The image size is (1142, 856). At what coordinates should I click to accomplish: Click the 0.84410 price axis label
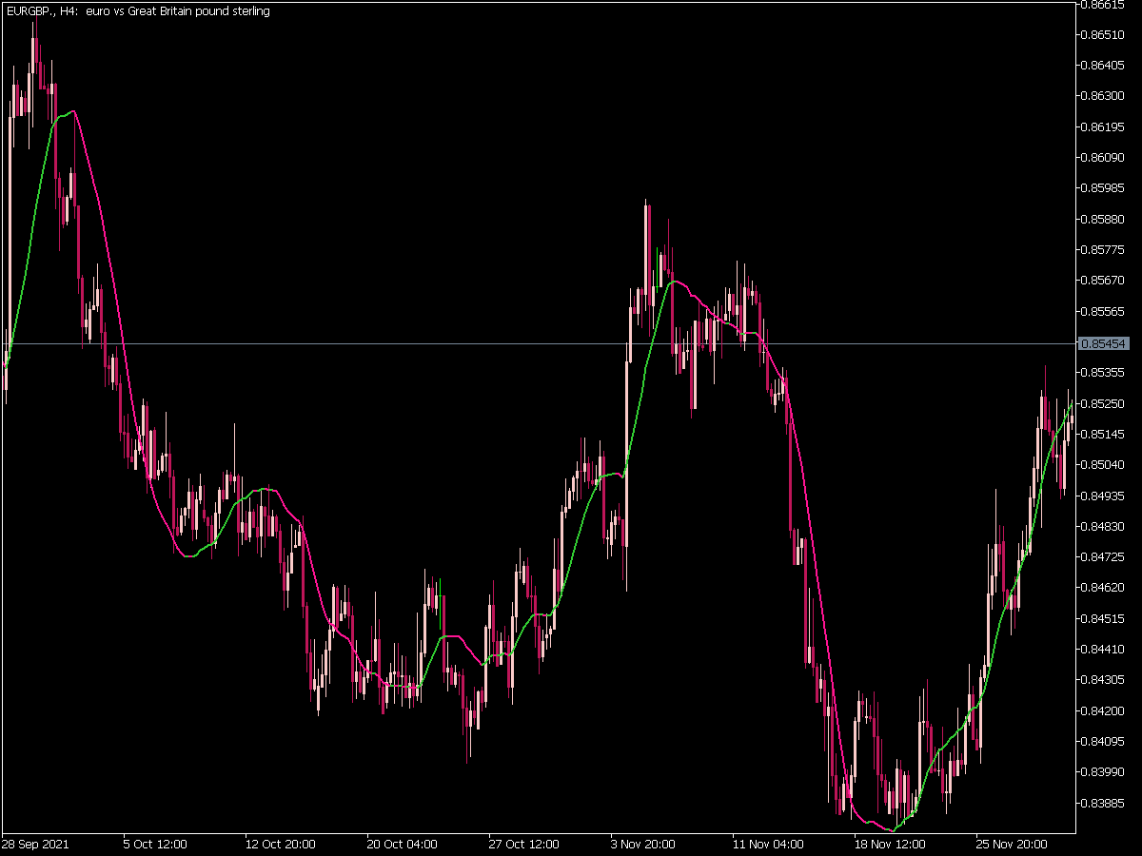(1102, 650)
